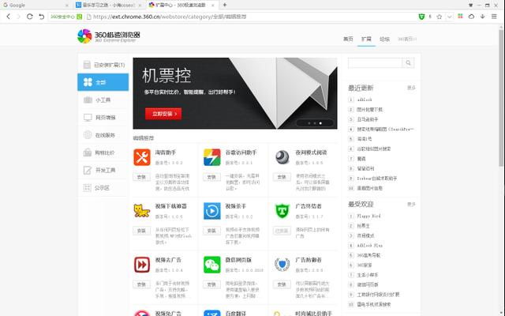Image resolution: width=505 pixels, height=316 pixels.
Task: Select the 开发工具 category in sidebar
Action: point(103,170)
